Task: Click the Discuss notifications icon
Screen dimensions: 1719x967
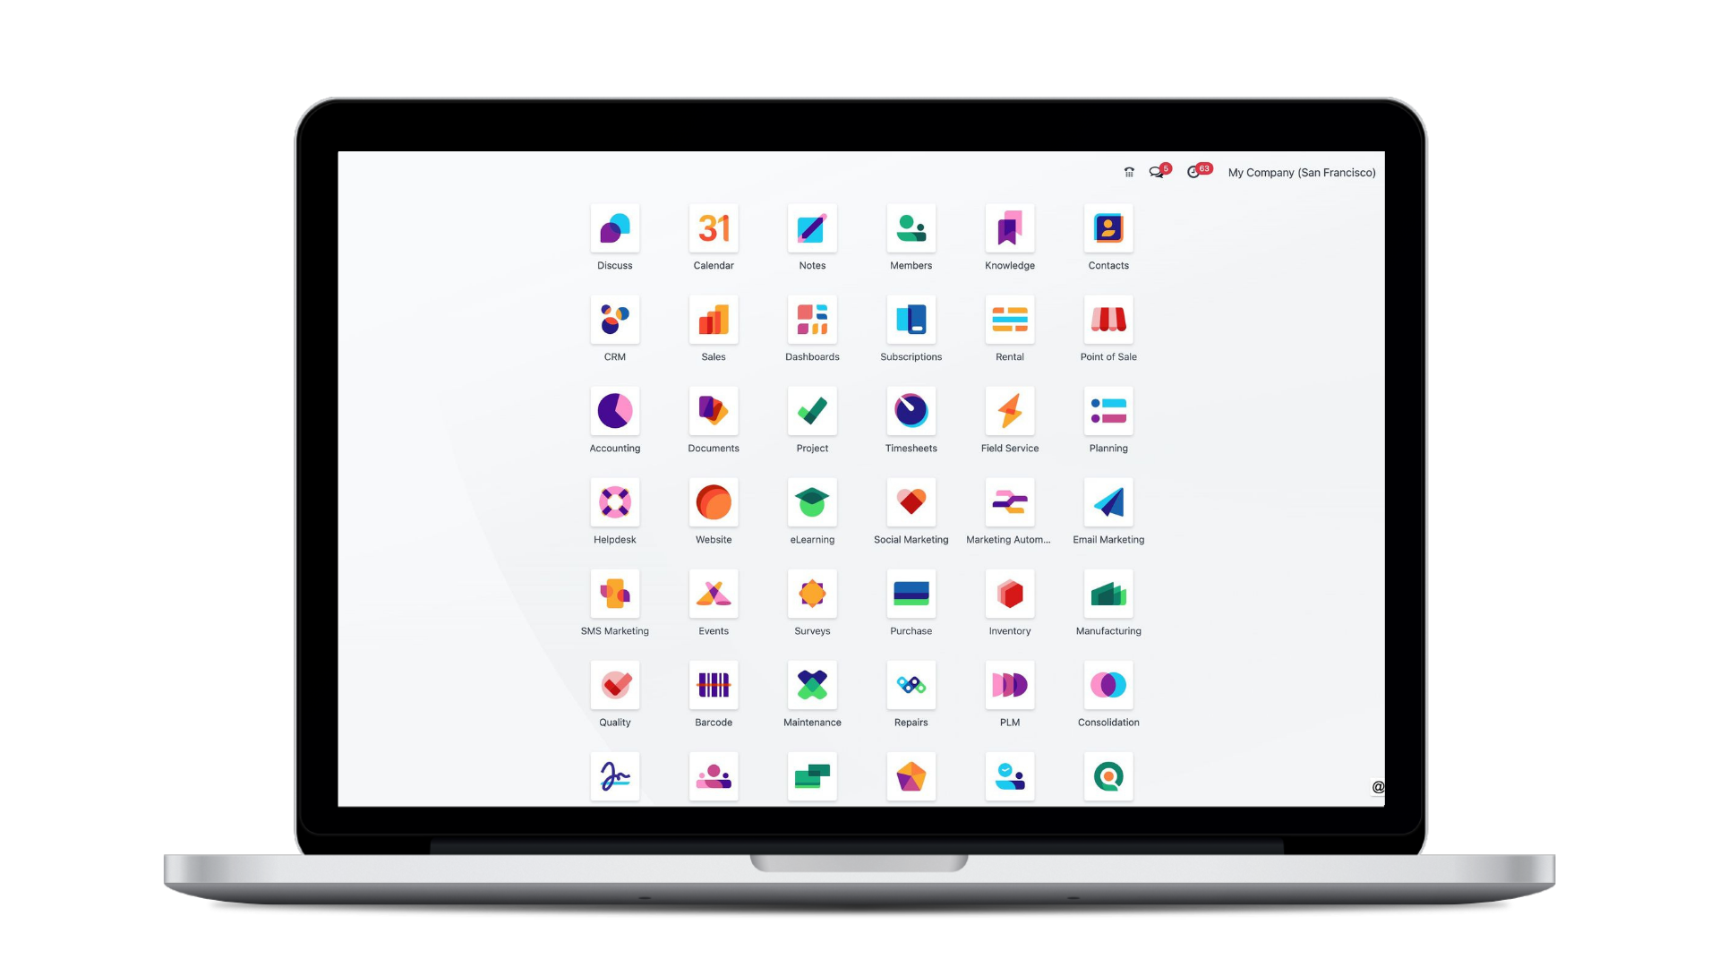Action: coord(1157,171)
